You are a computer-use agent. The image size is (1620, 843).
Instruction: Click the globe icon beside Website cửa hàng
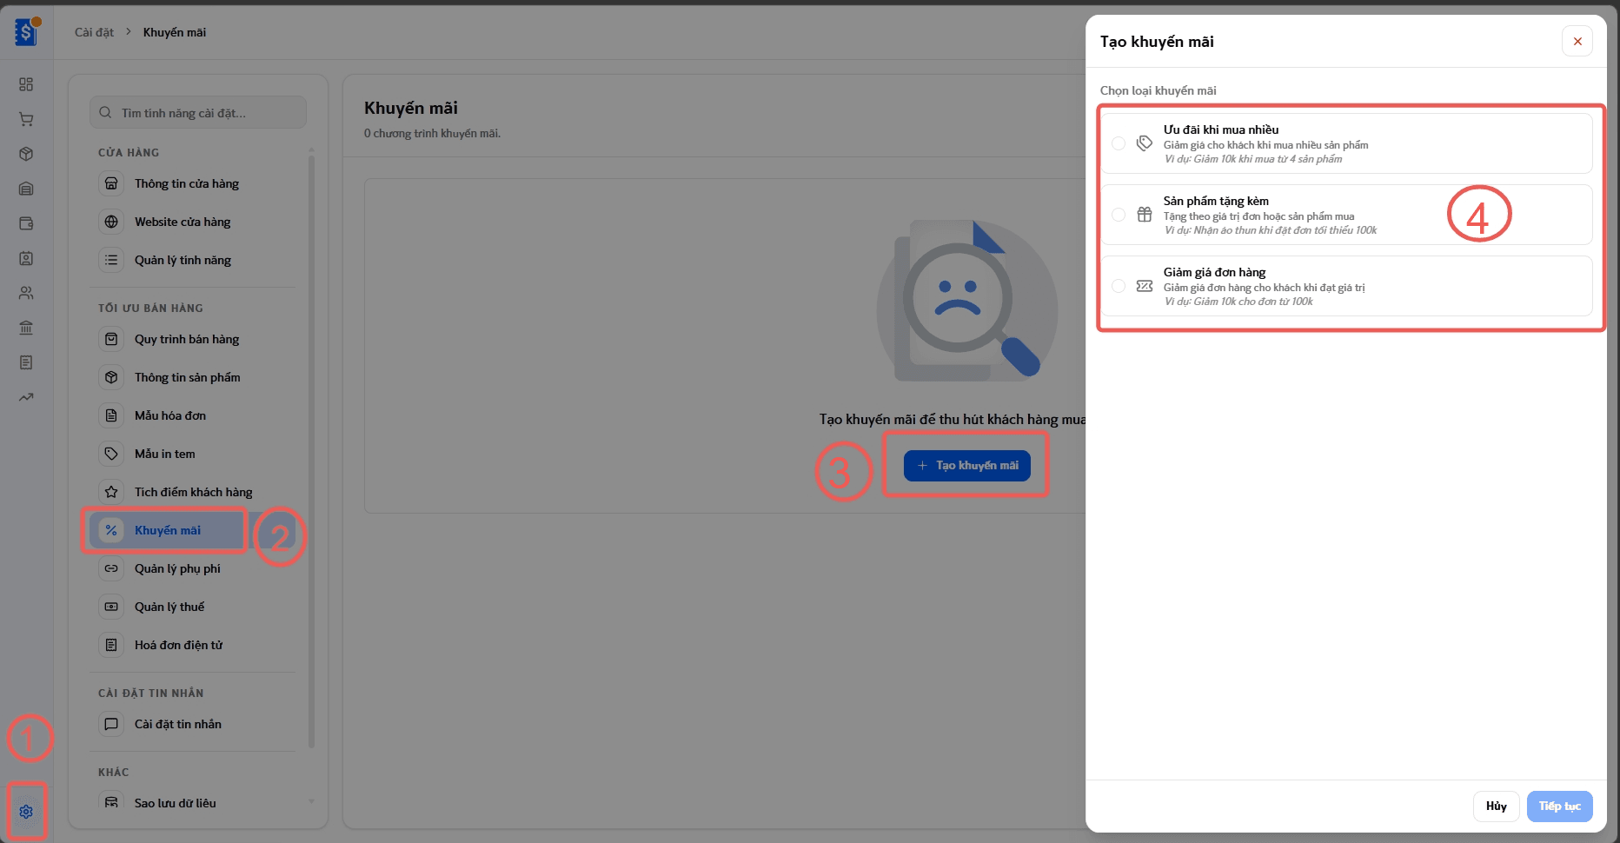tap(111, 222)
